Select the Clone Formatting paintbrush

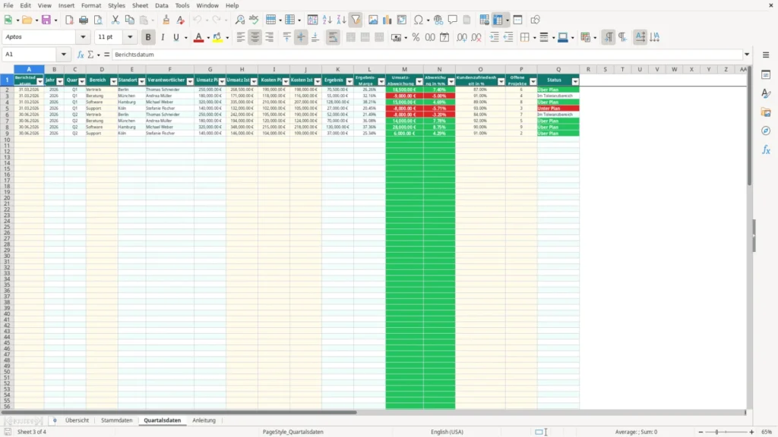tap(166, 20)
